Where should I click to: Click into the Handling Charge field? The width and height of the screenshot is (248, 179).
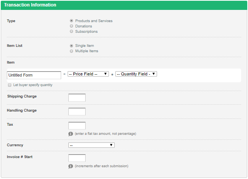coord(77,112)
